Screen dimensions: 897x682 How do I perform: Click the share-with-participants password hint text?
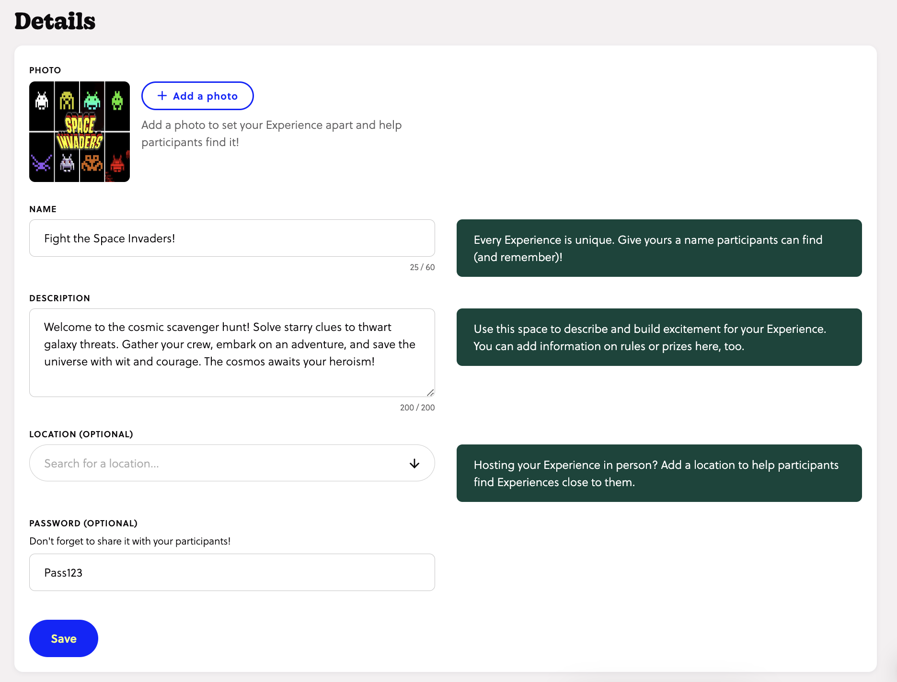tap(130, 541)
